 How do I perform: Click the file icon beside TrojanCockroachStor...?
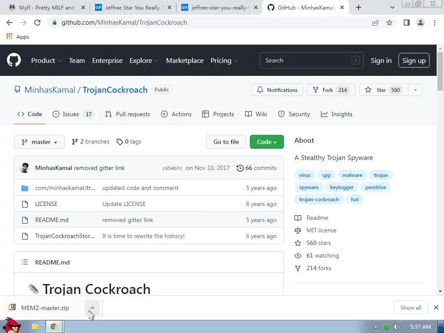pos(25,236)
